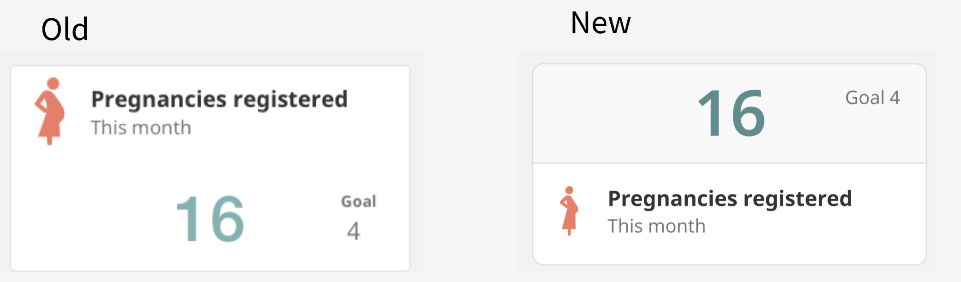Click the 'New' heading label
This screenshot has height=282, width=961.
[x=601, y=23]
